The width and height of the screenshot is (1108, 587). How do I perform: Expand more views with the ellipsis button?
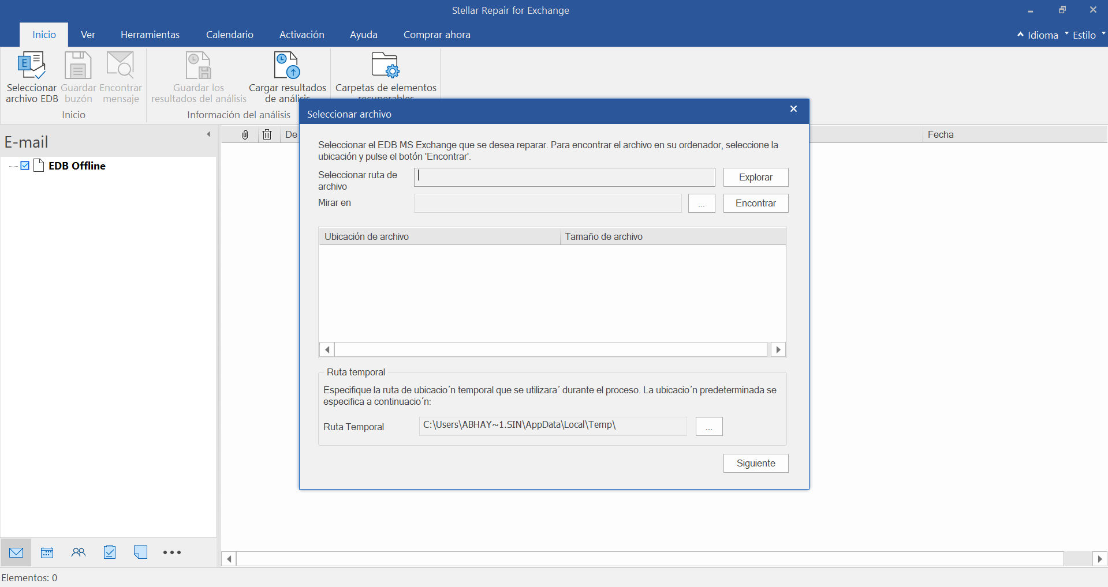[171, 552]
